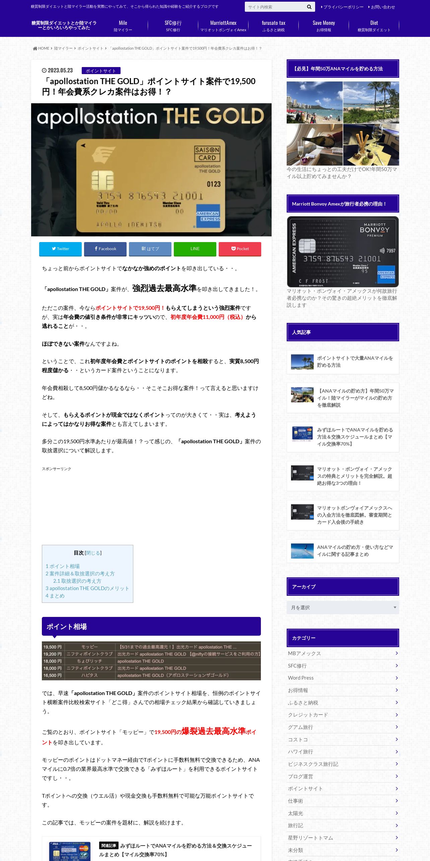Expand グアム旅行 category chevron
The height and width of the screenshot is (861, 430).
click(397, 727)
